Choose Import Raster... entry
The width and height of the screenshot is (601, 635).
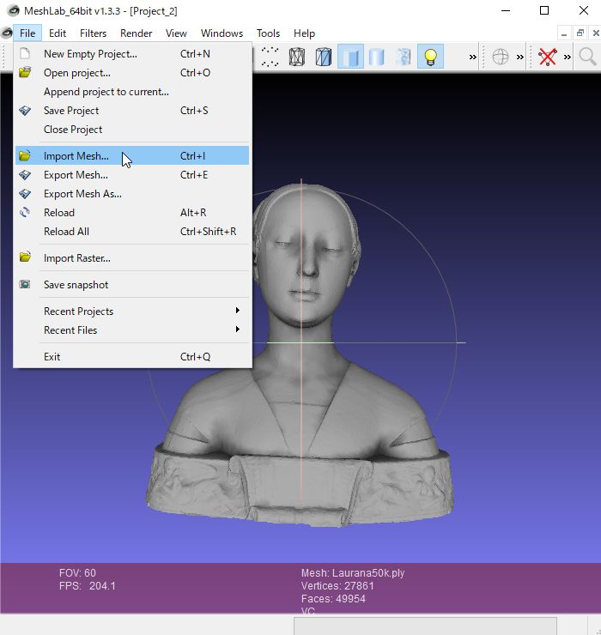132,258
